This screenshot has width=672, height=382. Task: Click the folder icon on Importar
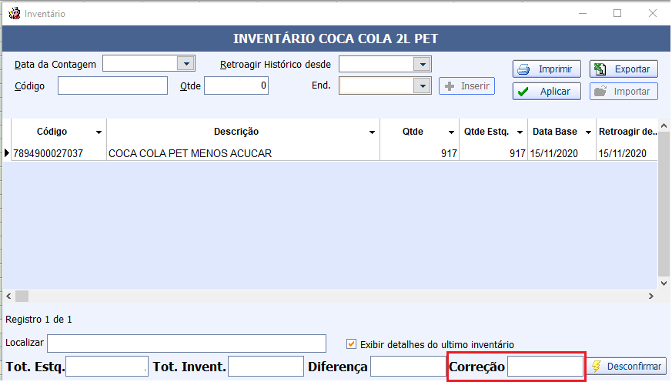point(600,92)
